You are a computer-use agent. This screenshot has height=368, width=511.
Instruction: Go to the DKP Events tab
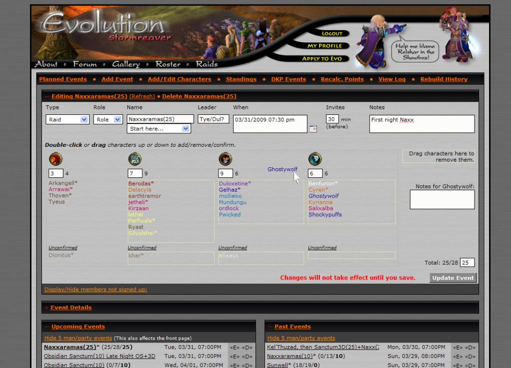(x=288, y=79)
